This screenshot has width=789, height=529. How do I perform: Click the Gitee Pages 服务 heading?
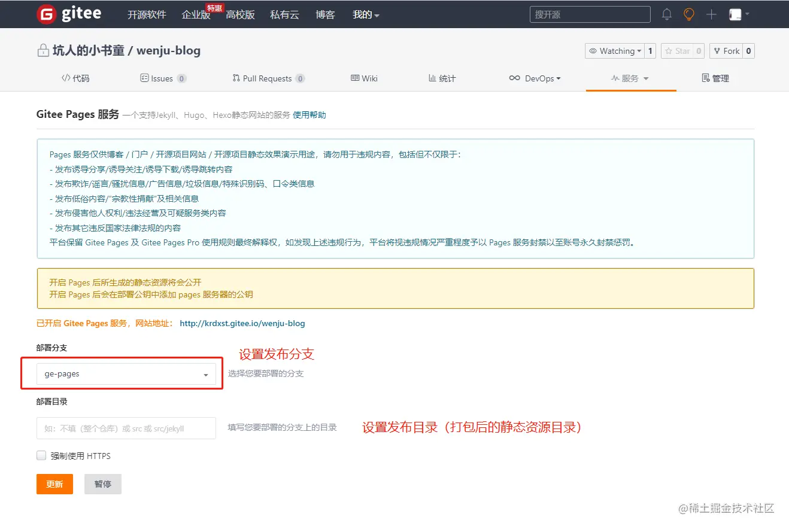(x=78, y=114)
